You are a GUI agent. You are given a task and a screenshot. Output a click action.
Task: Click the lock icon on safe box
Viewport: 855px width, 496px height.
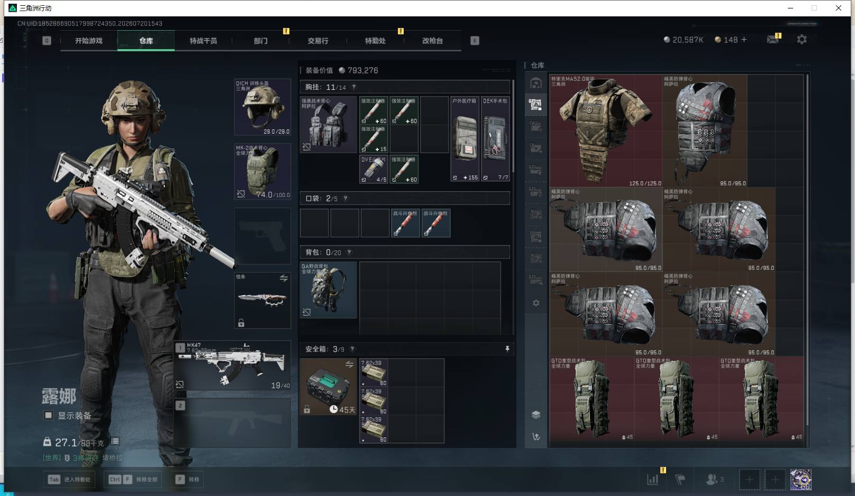pos(307,409)
